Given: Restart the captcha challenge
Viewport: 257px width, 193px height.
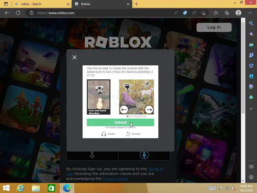Looking at the screenshot, I should pos(133,134).
